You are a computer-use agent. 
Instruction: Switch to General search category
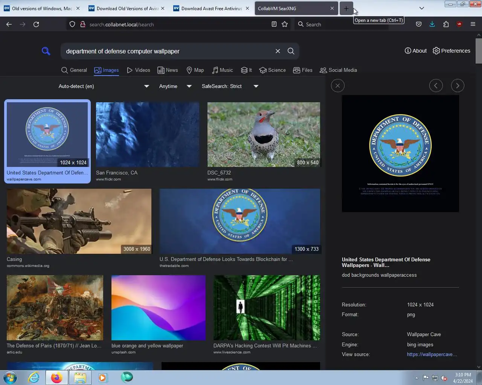click(x=74, y=70)
